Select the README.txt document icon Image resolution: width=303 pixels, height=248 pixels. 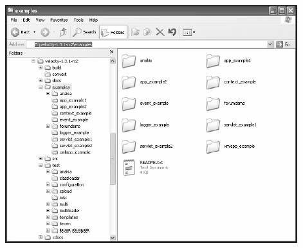click(129, 168)
